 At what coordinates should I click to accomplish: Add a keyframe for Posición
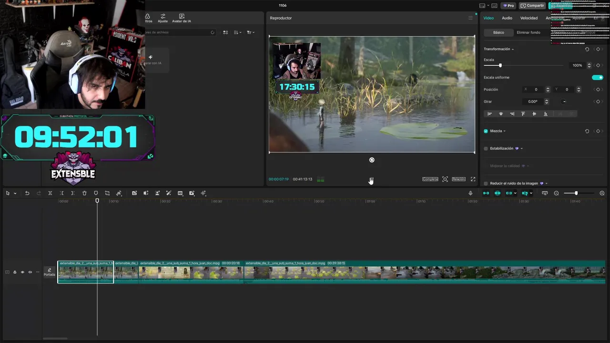click(x=598, y=90)
